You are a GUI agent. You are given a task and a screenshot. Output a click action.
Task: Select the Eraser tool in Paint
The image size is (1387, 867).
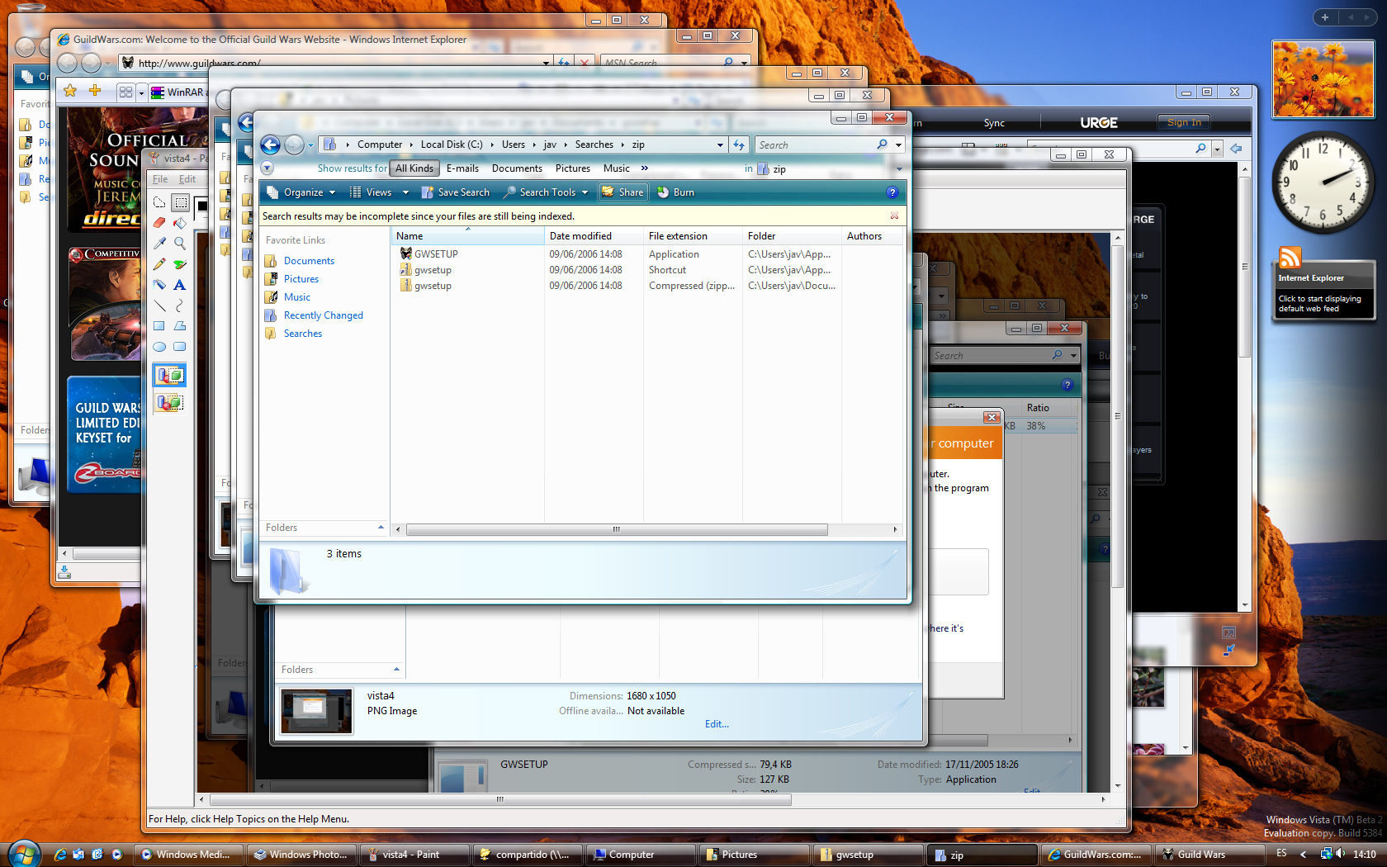[159, 223]
